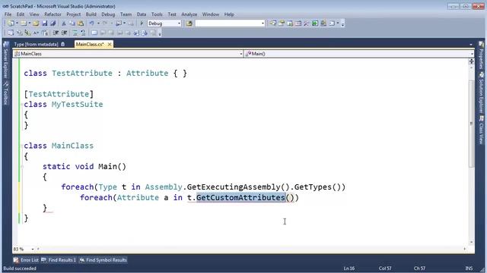Open Toolbox wrench toolbar icon
487x273 pixels.
coord(307,24)
